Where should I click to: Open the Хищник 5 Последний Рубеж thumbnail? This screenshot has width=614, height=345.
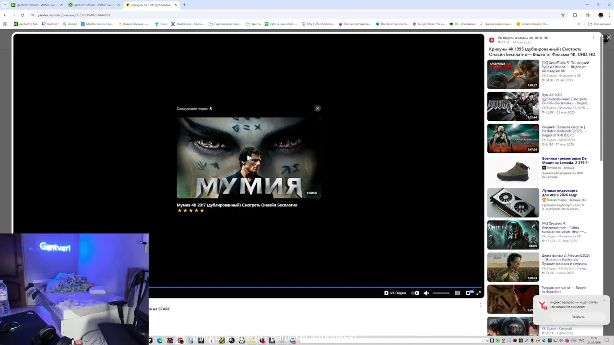coord(513,74)
